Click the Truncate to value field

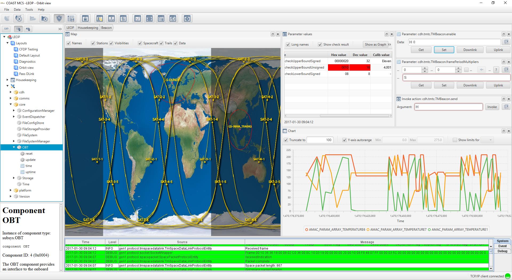[320, 140]
